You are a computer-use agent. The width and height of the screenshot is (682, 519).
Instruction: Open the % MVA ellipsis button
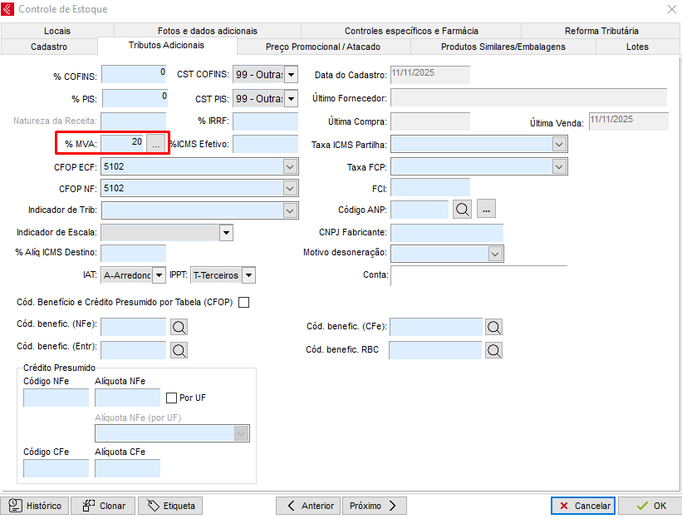pos(155,144)
